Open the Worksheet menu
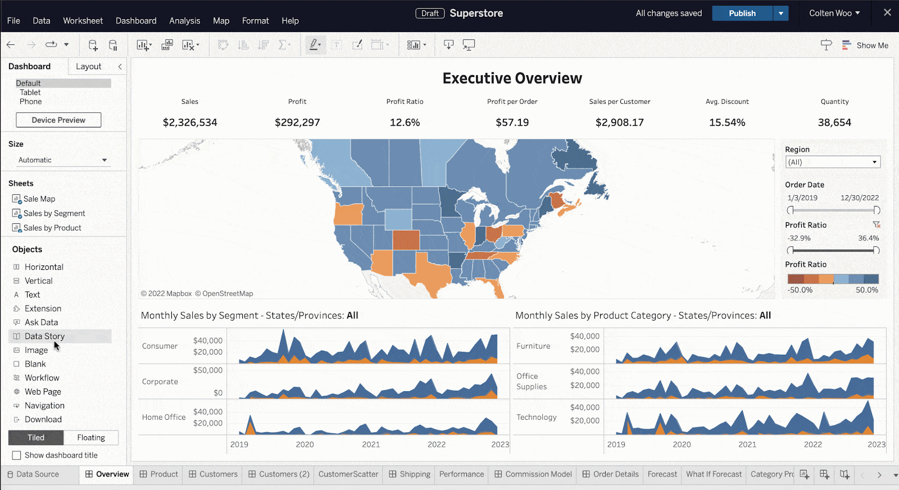Image resolution: width=899 pixels, height=490 pixels. click(x=83, y=21)
